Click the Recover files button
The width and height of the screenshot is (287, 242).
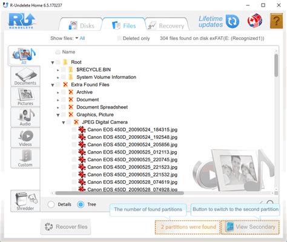tap(66, 227)
